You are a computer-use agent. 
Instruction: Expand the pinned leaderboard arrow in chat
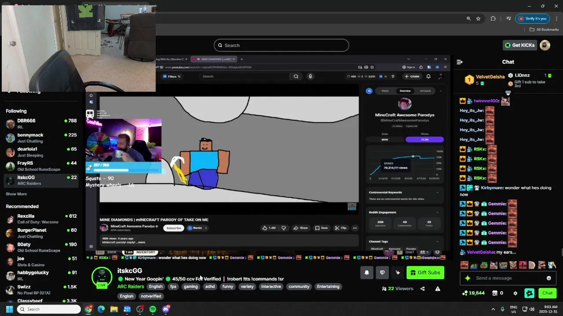tap(508, 93)
